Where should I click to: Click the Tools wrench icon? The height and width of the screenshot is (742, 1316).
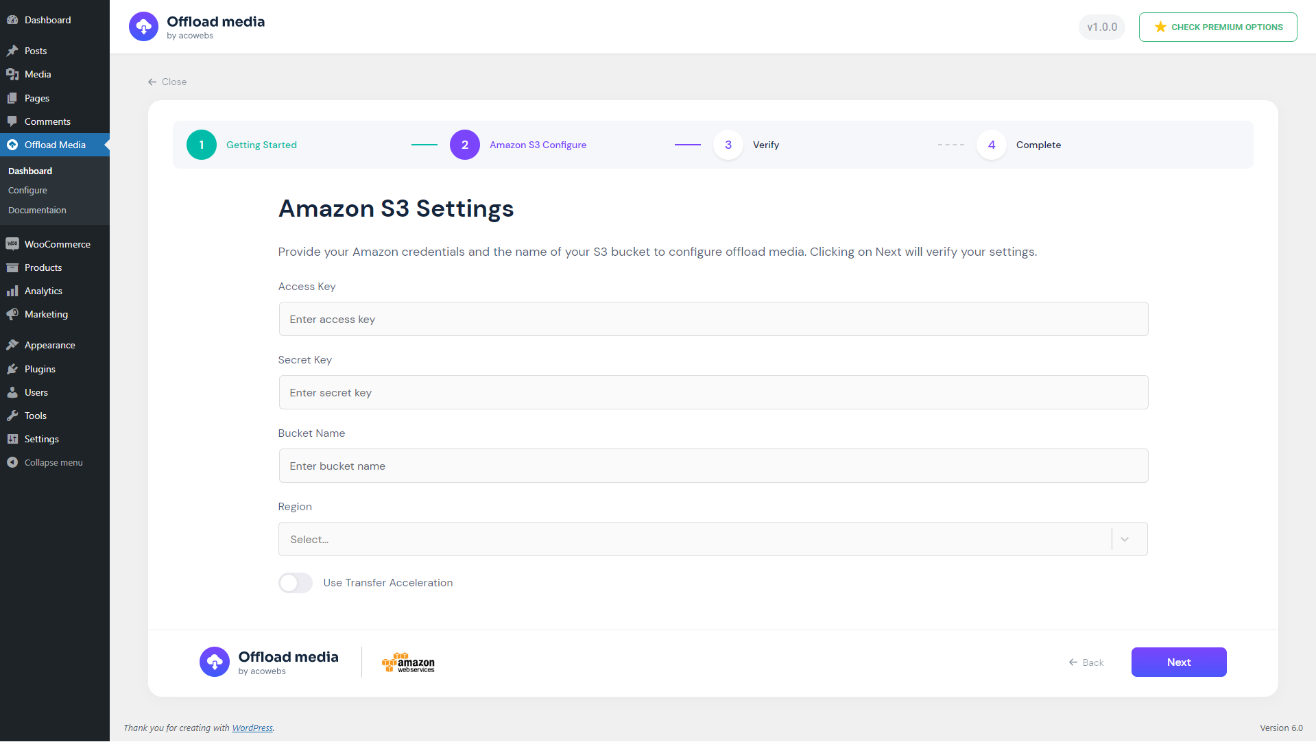point(12,416)
